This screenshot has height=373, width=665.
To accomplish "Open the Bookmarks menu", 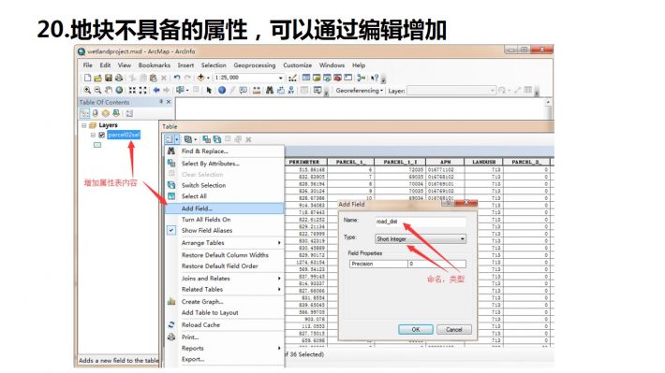I will pos(155,65).
